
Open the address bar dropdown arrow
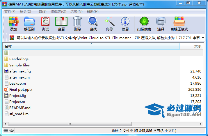pyautogui.click(x=203, y=38)
